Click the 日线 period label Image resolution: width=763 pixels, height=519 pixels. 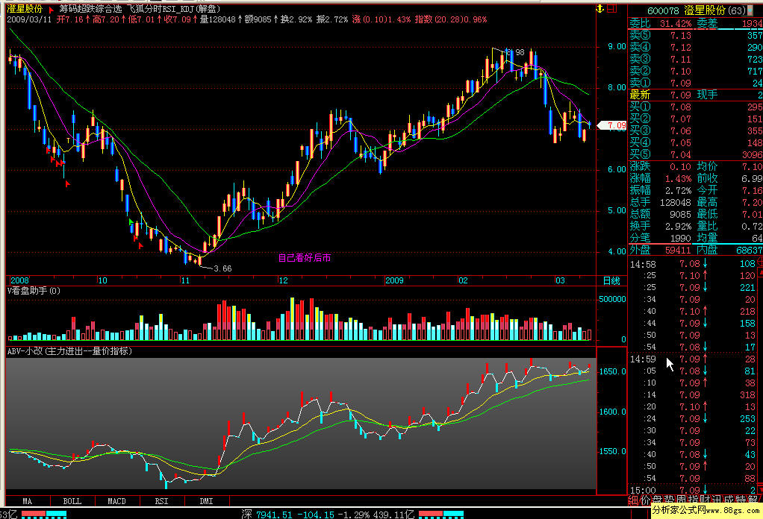[611, 280]
